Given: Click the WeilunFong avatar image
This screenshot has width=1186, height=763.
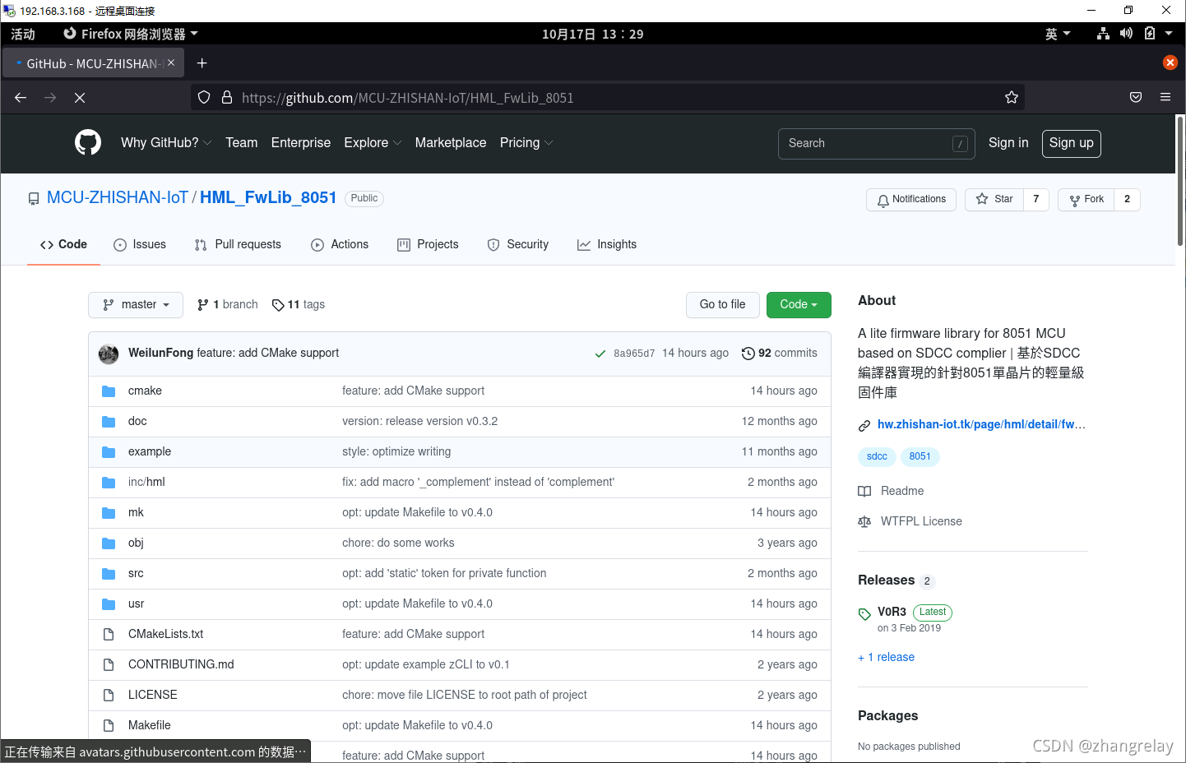Looking at the screenshot, I should pos(109,354).
